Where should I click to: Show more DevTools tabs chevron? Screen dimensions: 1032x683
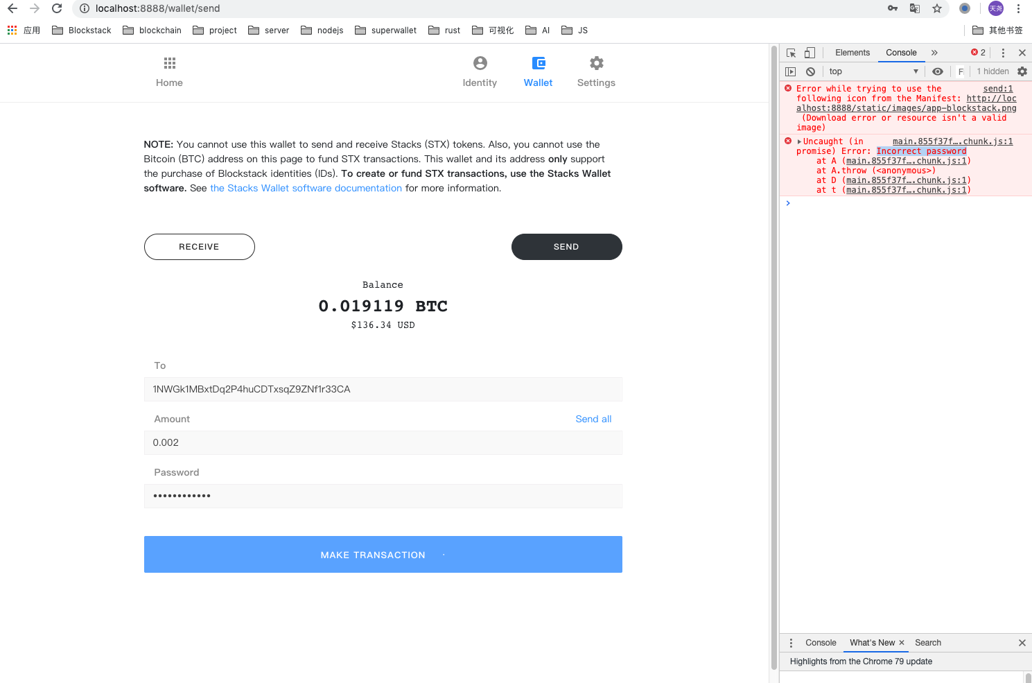pyautogui.click(x=934, y=53)
